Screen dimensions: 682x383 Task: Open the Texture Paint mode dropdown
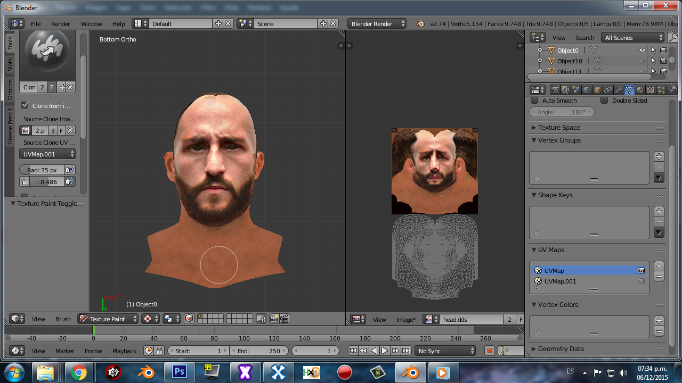coord(108,319)
